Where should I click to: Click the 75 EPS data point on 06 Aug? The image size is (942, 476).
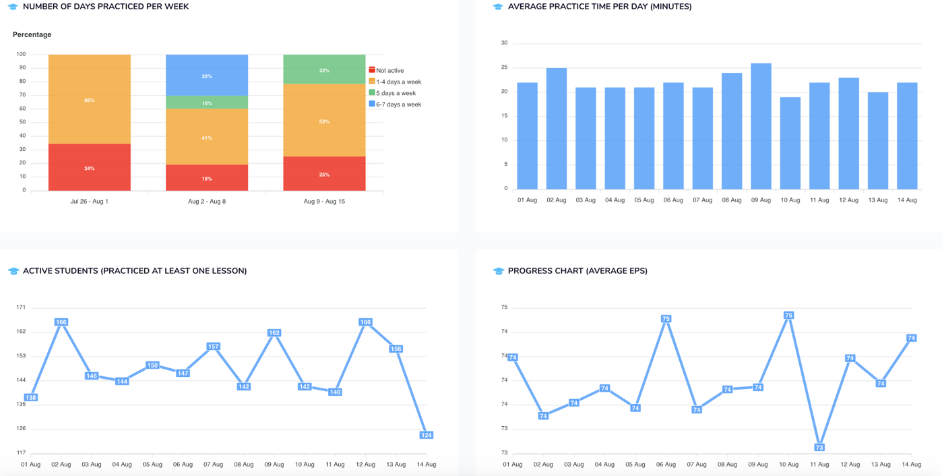666,319
